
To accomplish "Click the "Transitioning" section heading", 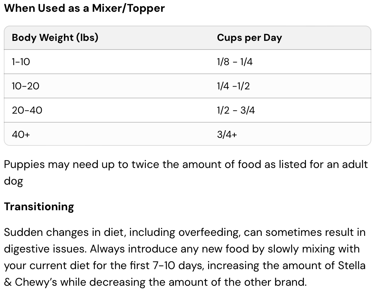I will pos(39,207).
